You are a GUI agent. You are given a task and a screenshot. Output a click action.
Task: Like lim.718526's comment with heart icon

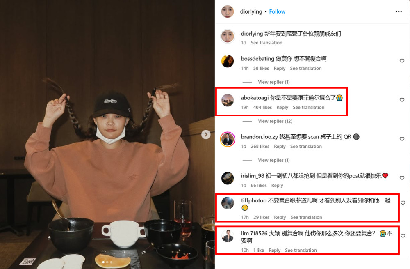click(x=403, y=236)
